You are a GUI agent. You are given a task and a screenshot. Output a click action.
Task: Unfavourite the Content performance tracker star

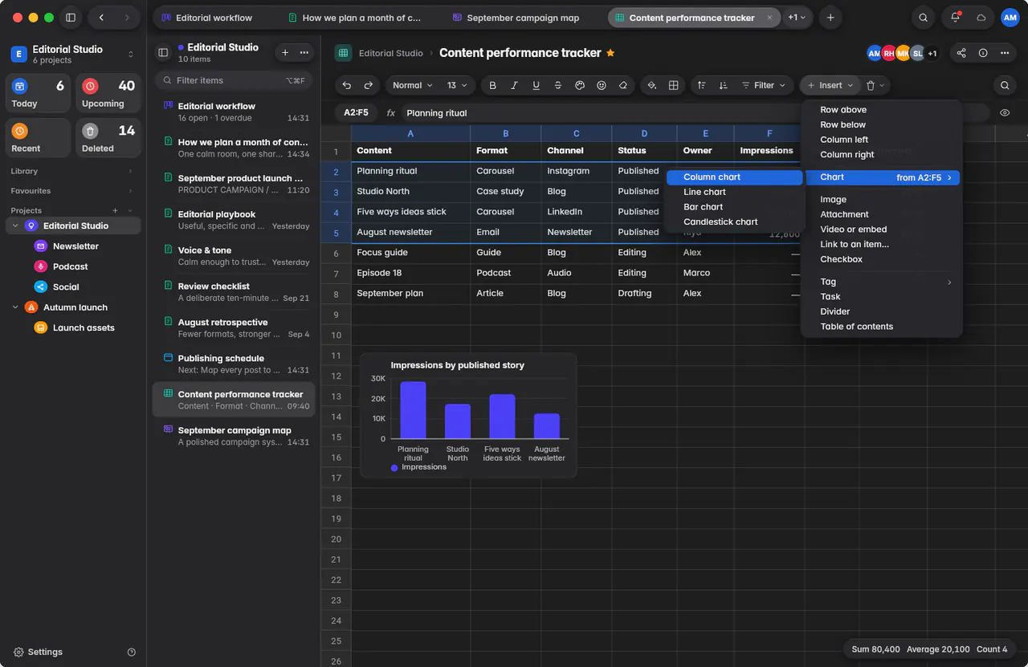point(610,53)
